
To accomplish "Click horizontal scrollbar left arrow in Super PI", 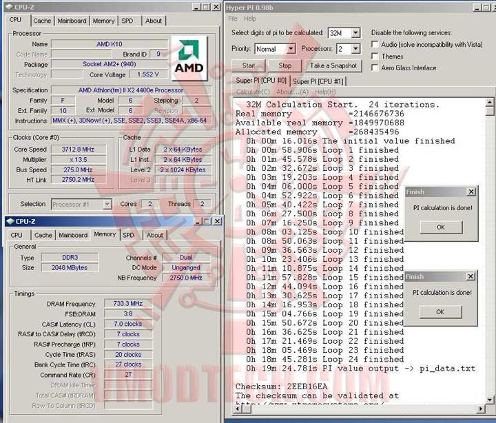I will (238, 409).
